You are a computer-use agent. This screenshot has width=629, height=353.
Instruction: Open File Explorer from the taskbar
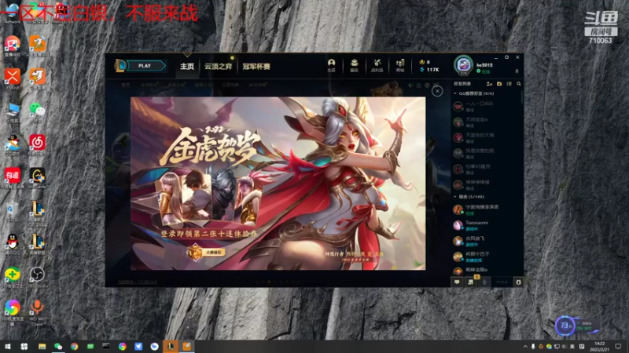[x=42, y=347]
